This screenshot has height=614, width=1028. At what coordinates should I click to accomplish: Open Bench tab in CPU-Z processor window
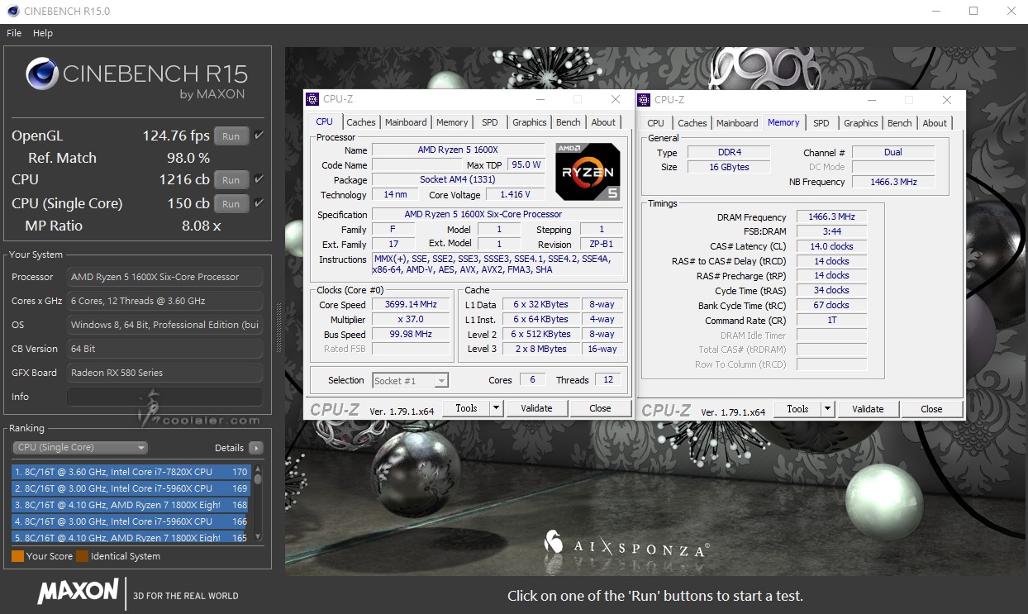(x=569, y=122)
